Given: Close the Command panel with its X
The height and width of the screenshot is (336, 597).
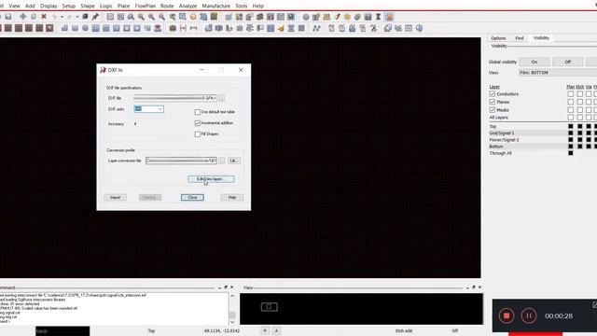Looking at the screenshot, I should point(232,287).
